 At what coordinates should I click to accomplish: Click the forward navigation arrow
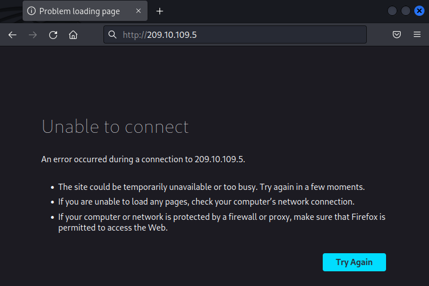33,35
